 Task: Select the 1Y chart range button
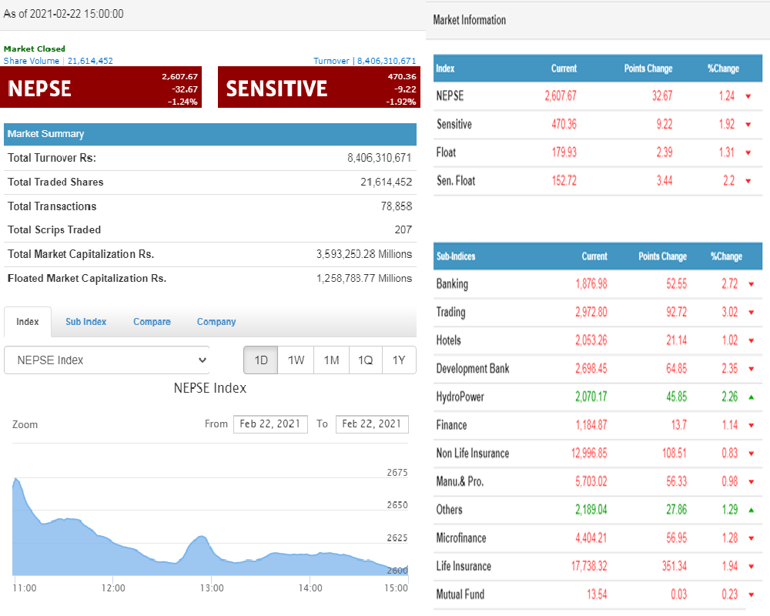[399, 360]
